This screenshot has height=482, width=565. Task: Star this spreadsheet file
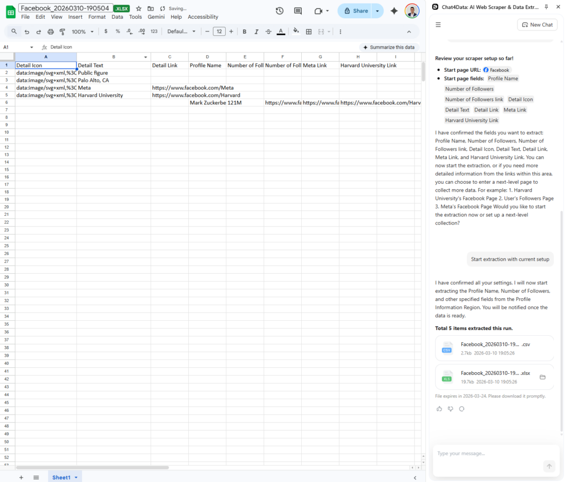138,9
